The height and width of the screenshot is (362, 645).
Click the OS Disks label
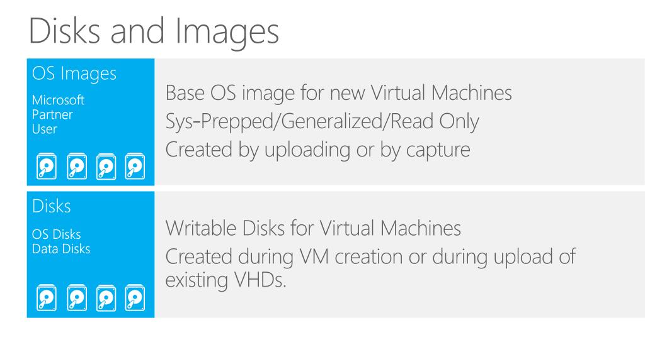pyautogui.click(x=56, y=234)
